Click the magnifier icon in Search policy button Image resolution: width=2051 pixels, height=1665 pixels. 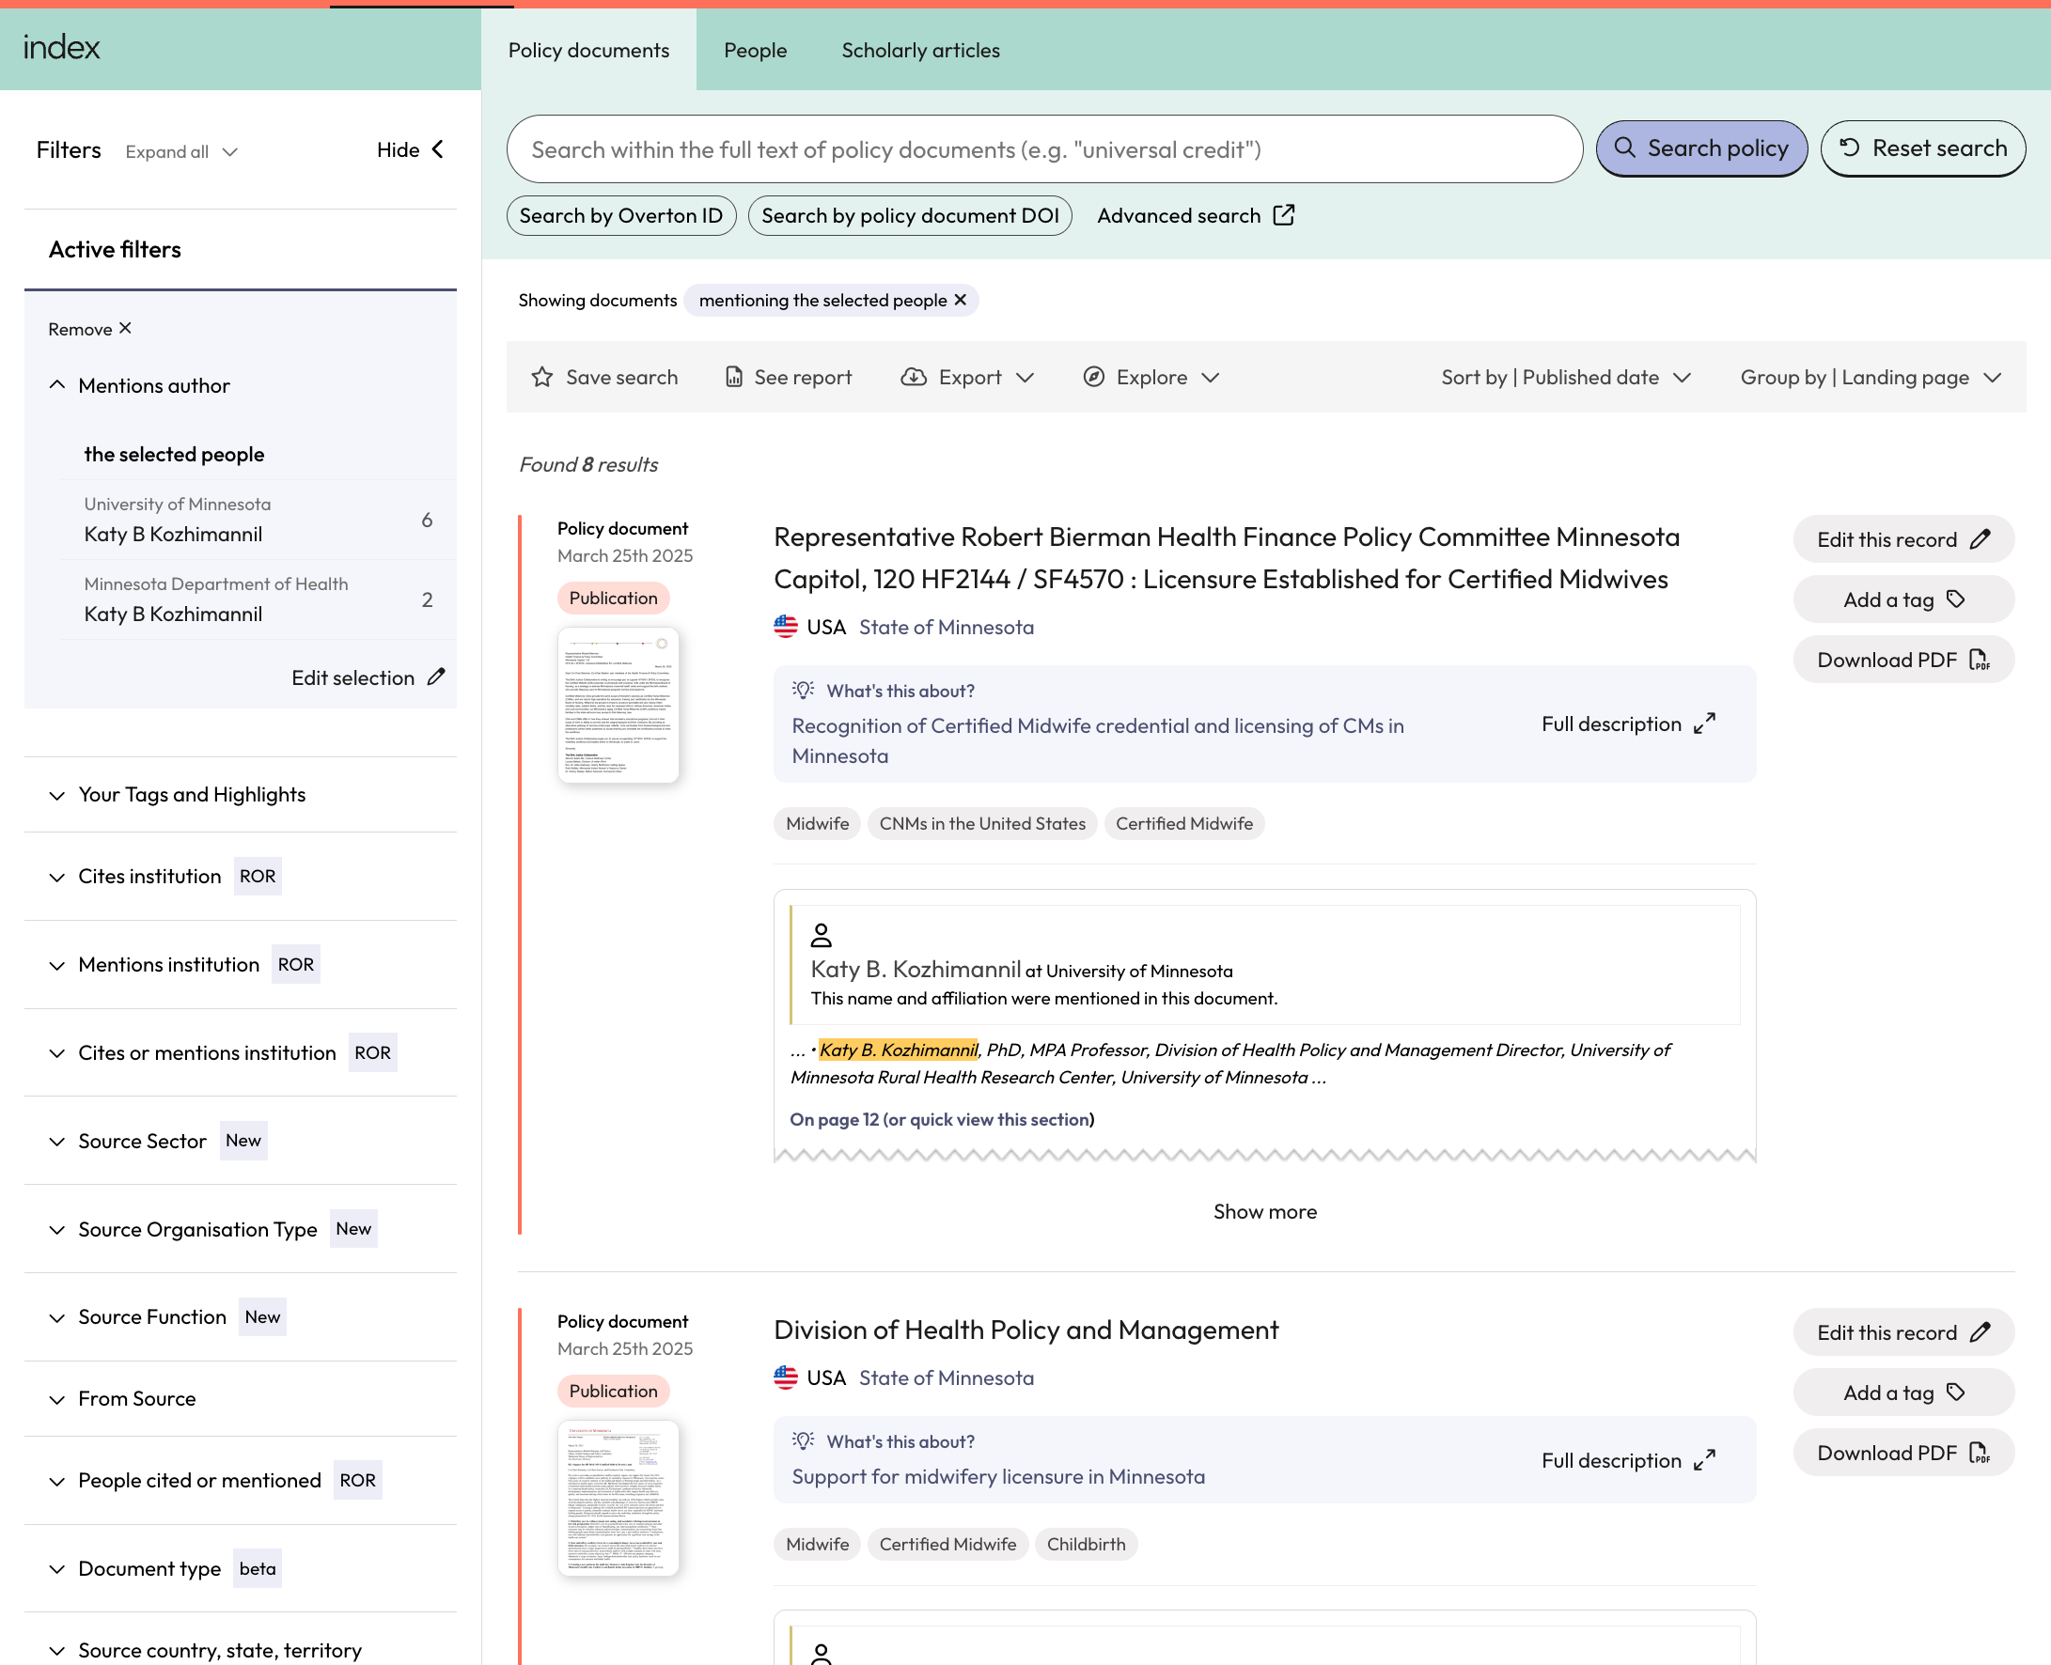[1624, 148]
